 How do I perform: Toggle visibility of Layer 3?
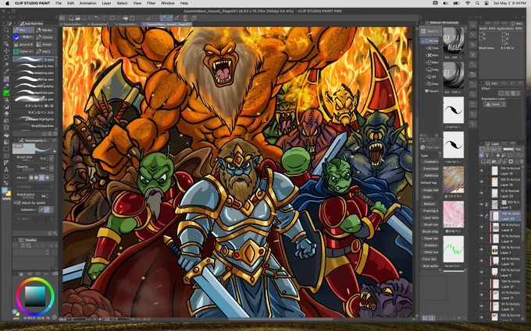point(482,273)
